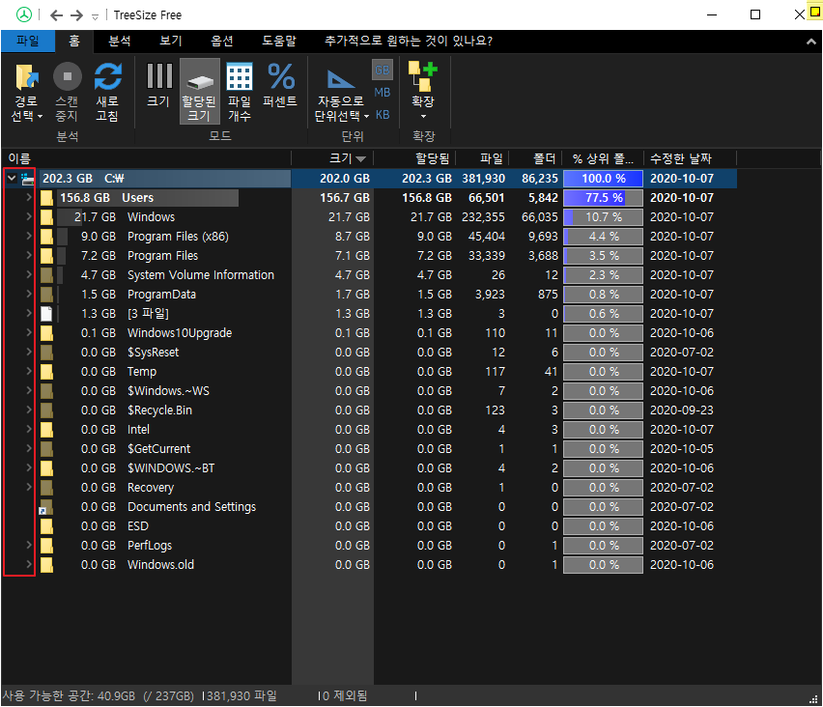Sort by the % 상위 폴더 column header

(x=603, y=158)
